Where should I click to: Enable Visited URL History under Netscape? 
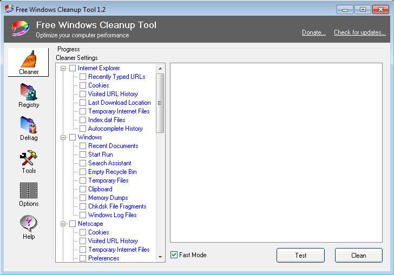[x=83, y=241]
